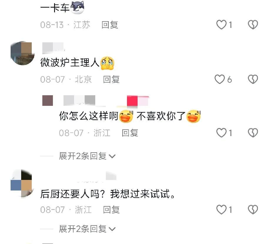Reply to the 后厨还要人吗 comment
271x244 pixels.
tap(111, 210)
